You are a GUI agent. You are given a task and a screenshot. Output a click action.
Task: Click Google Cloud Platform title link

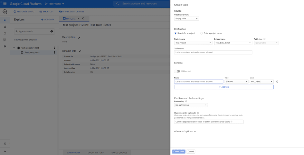click(x=26, y=4)
